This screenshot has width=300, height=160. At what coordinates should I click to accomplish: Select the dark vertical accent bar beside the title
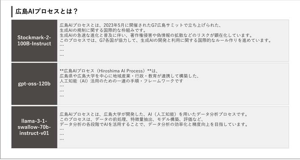coord(12,12)
